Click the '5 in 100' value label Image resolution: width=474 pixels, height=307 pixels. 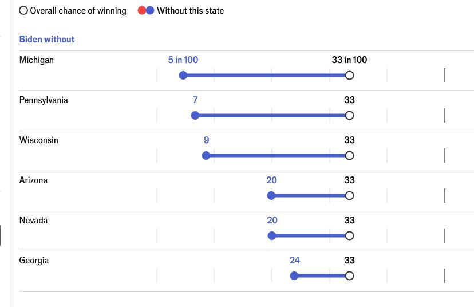tap(183, 60)
